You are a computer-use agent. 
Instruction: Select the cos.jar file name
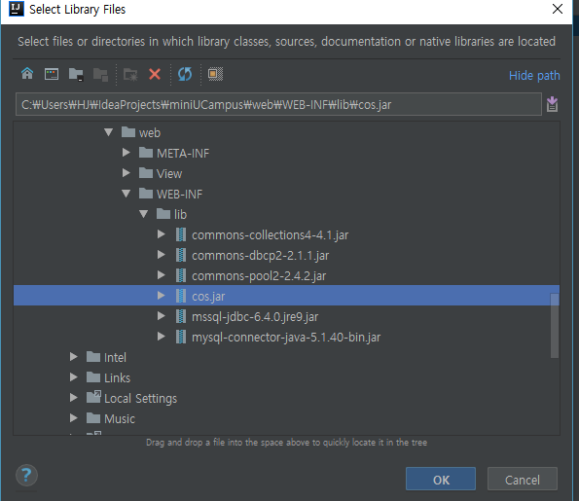point(208,297)
